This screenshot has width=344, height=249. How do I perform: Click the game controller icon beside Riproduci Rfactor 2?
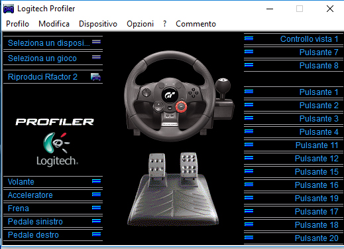coord(95,77)
